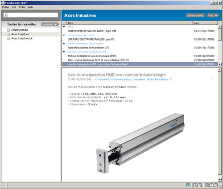The width and height of the screenshot is (223, 189).
Task: Click La semaine dernière group label
Action: (81, 35)
